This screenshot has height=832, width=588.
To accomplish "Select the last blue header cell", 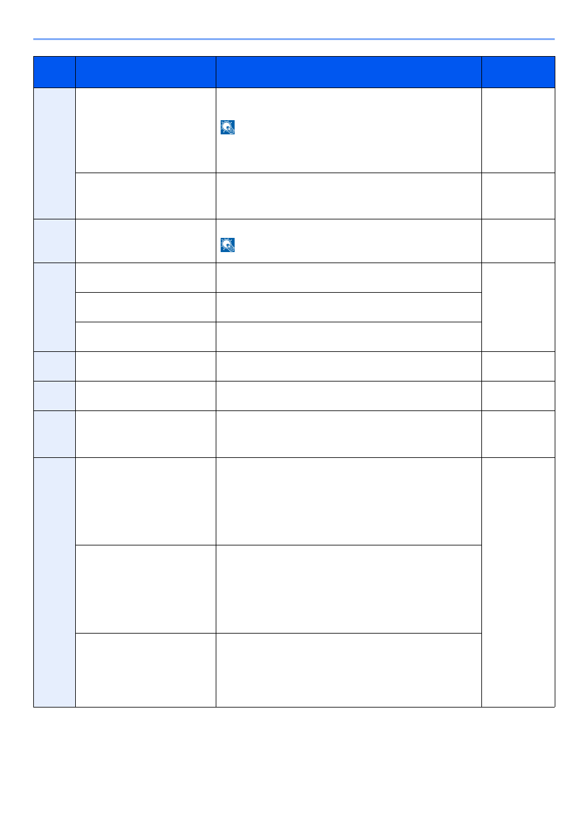I will point(518,72).
